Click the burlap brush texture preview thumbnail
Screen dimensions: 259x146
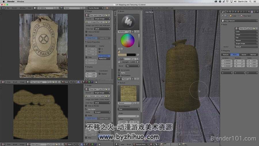129,93
